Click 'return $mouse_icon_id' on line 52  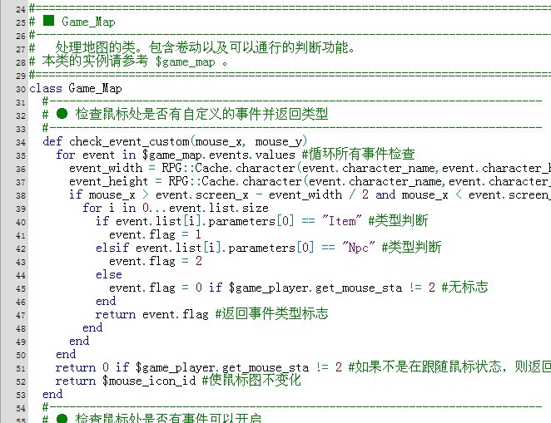point(126,381)
